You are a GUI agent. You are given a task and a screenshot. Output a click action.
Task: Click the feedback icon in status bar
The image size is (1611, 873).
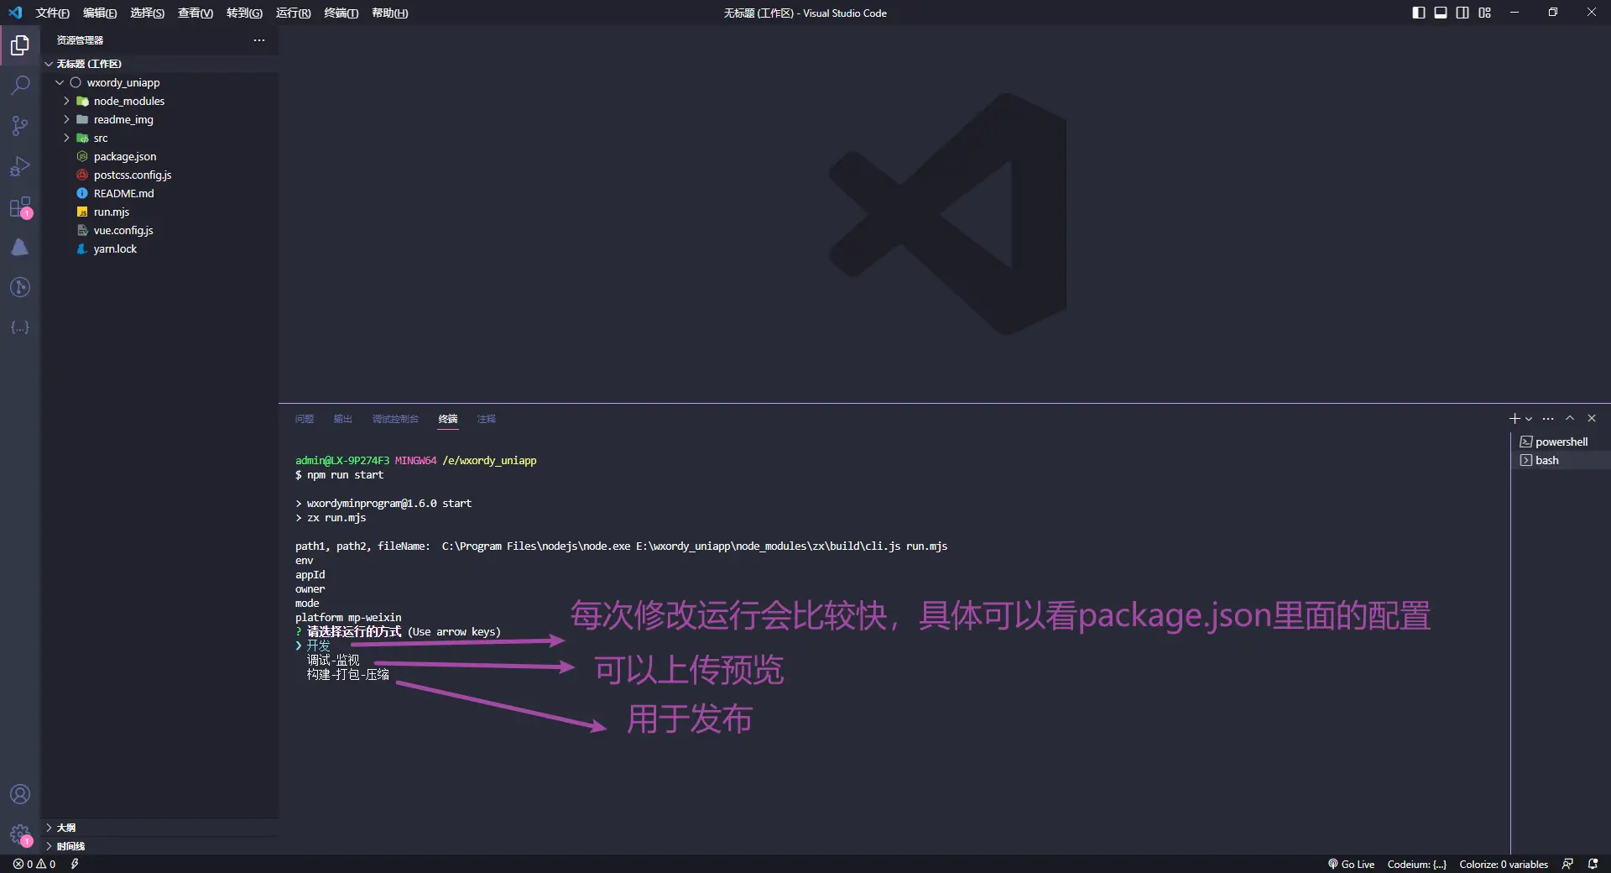(1567, 864)
